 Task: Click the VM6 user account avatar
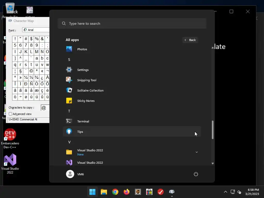tap(70, 174)
